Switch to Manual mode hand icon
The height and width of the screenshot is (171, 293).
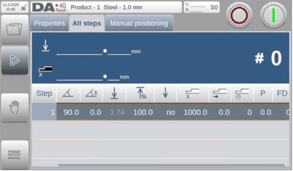coord(14,107)
